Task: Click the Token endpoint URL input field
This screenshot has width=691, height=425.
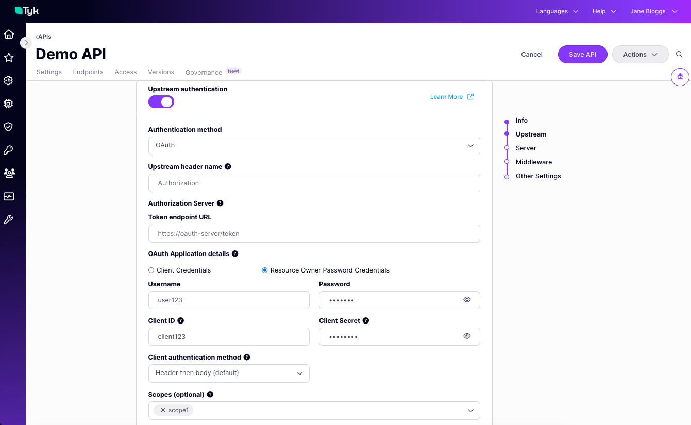Action: tap(314, 233)
